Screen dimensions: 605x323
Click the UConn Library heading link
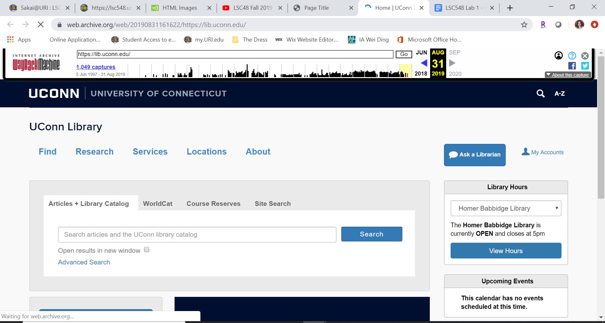click(x=66, y=127)
